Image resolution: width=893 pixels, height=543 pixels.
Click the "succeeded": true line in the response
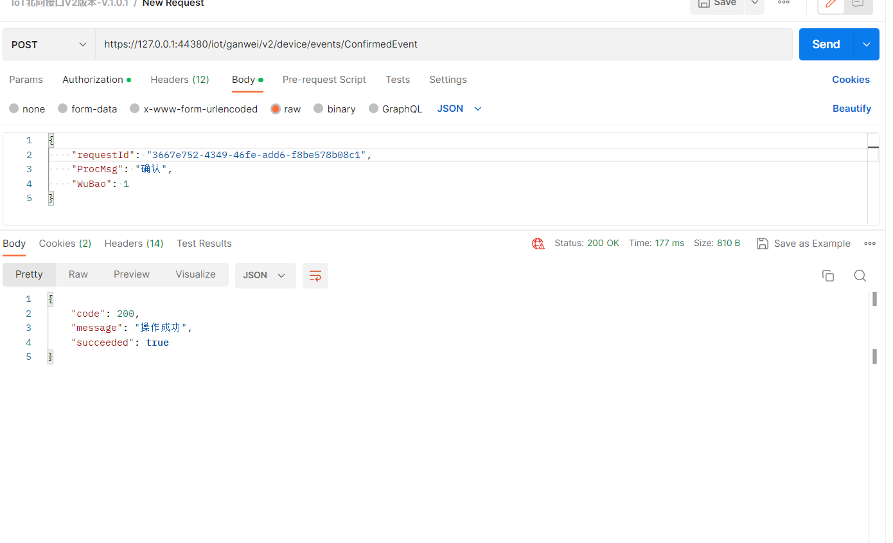pos(120,343)
